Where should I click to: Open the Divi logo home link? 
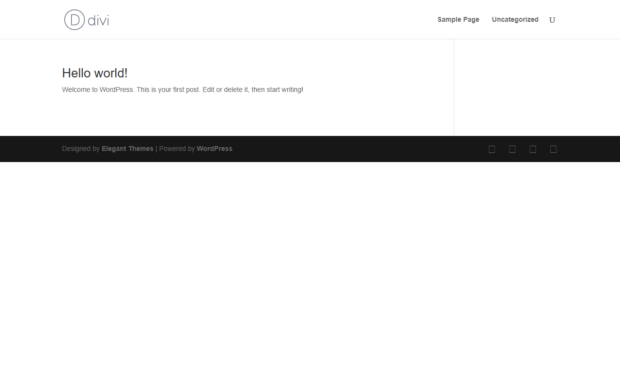coord(87,20)
